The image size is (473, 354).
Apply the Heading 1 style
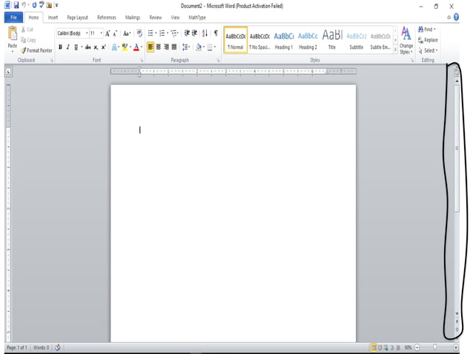click(284, 40)
